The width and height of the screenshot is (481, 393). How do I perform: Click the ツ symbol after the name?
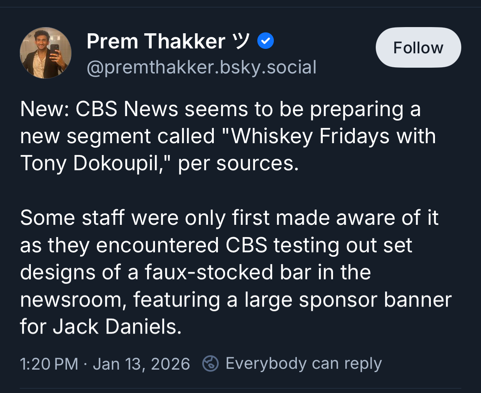click(x=241, y=41)
